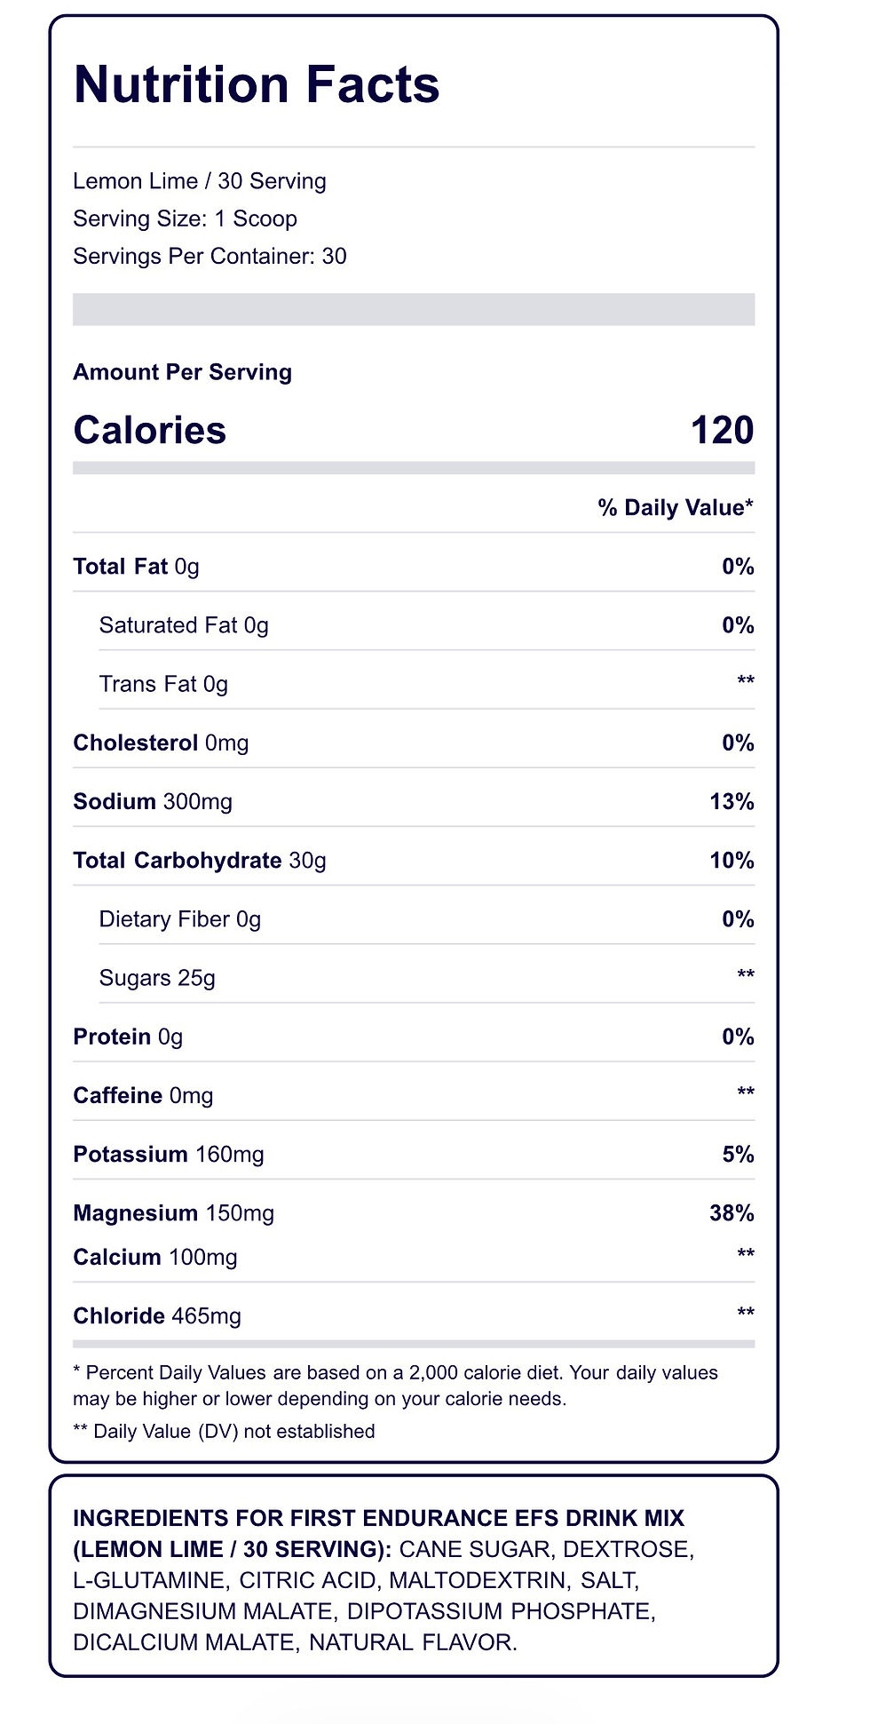Screen dimensions: 870x1724
Task: Select Potassium 160mg entry
Action: 169,1154
